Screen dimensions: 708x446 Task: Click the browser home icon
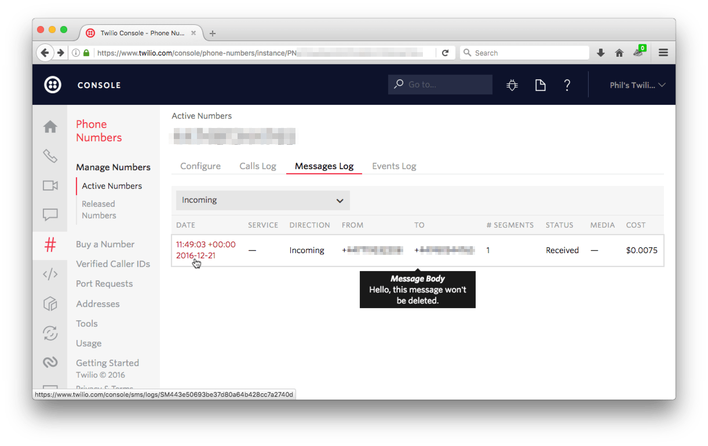point(619,53)
